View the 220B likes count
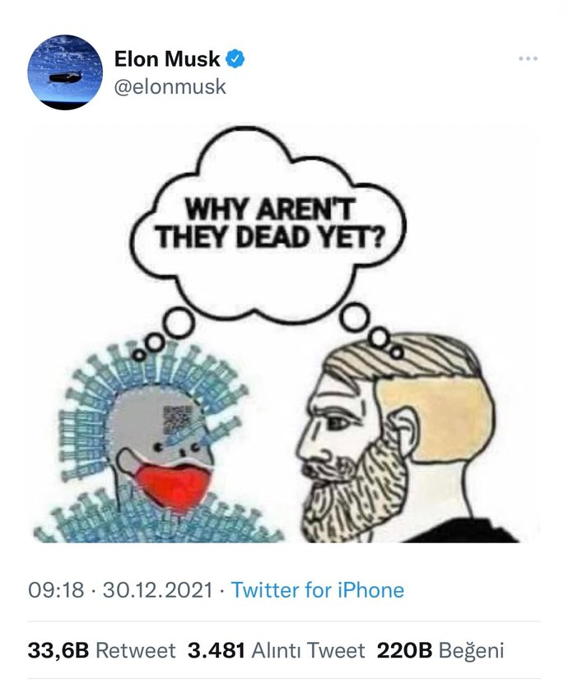The width and height of the screenshot is (568, 693). (404, 650)
